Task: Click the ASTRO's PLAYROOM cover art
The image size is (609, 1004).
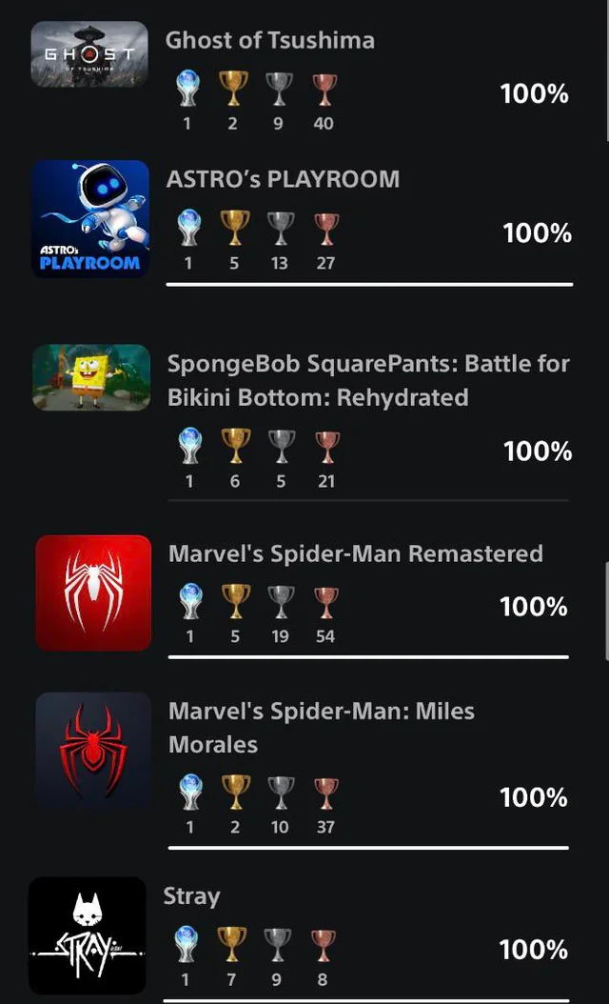Action: pyautogui.click(x=90, y=219)
